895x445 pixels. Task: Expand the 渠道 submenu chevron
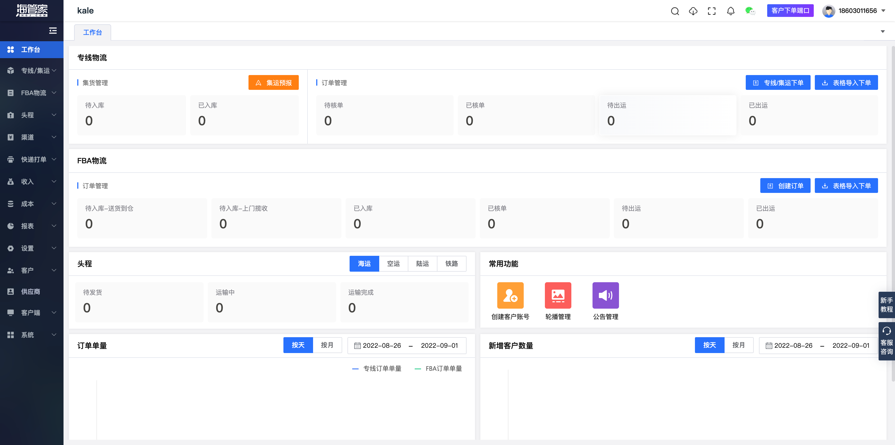tap(54, 137)
